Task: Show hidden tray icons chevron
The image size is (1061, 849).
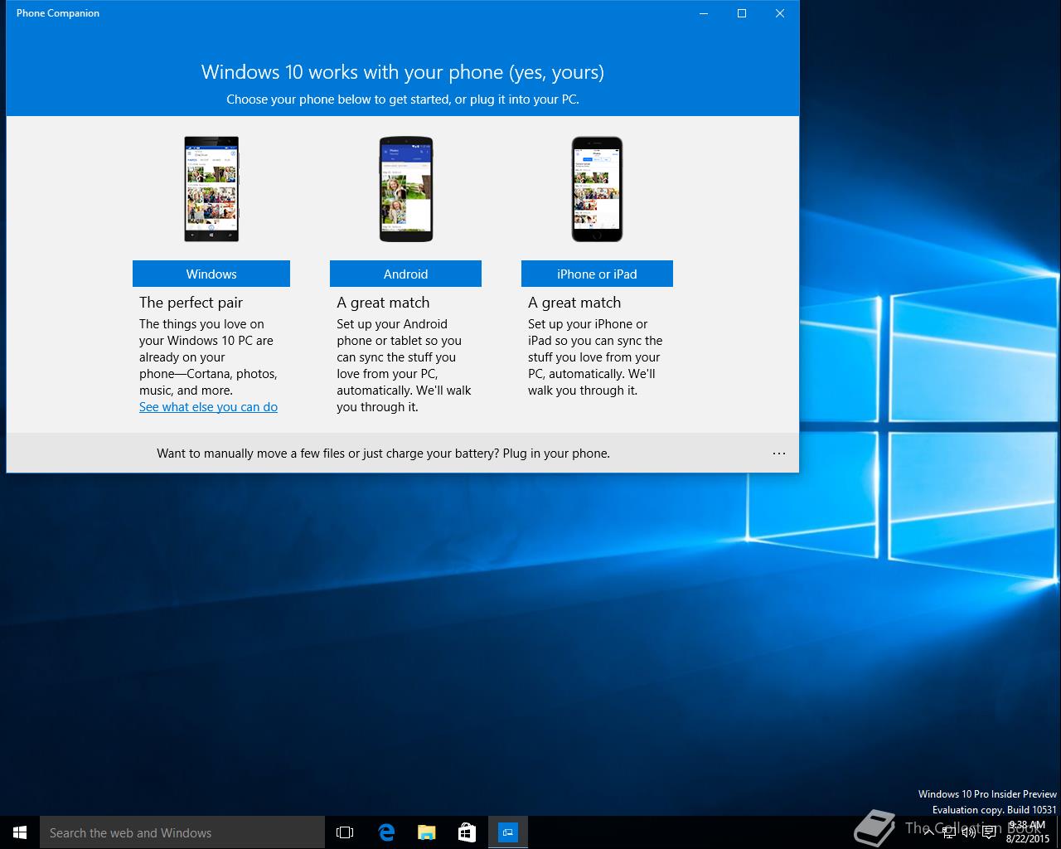Action: [x=928, y=832]
